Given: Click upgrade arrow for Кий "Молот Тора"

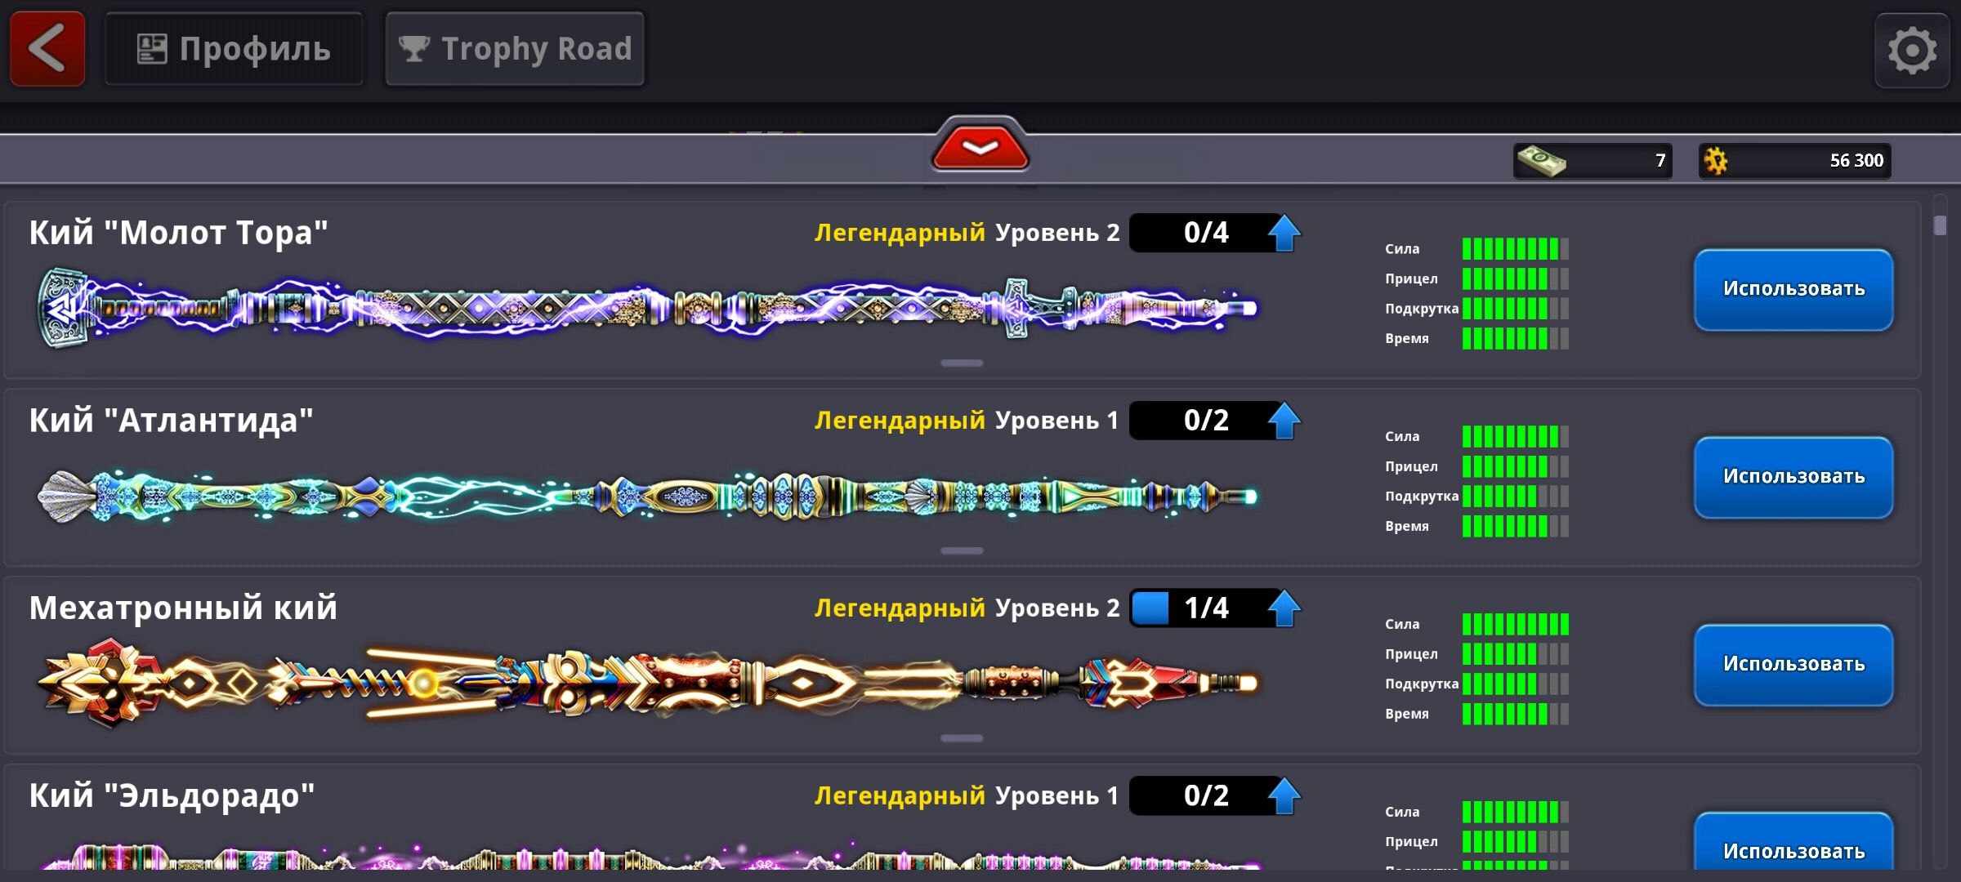Looking at the screenshot, I should tap(1284, 233).
